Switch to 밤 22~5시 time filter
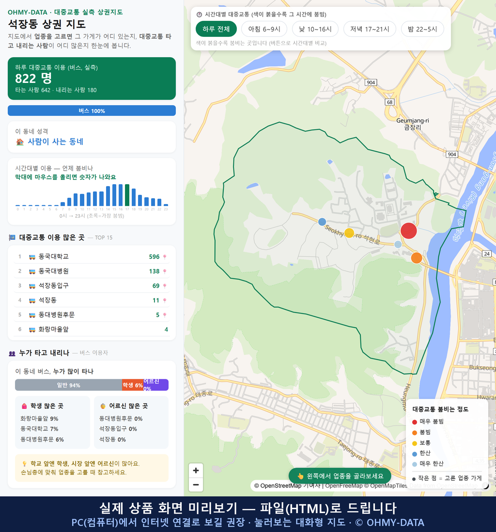 pyautogui.click(x=422, y=29)
